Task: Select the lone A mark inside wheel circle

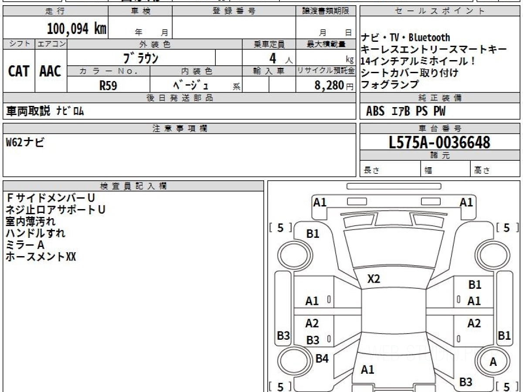Action: pos(493,362)
